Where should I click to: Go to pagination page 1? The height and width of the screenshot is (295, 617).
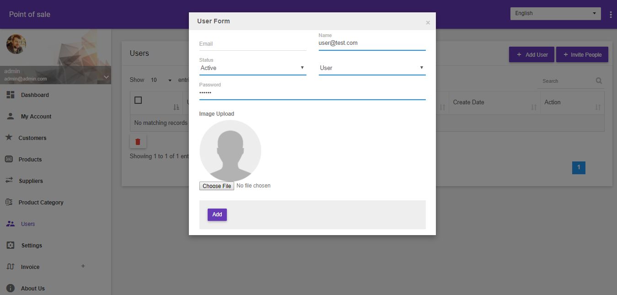click(x=579, y=167)
